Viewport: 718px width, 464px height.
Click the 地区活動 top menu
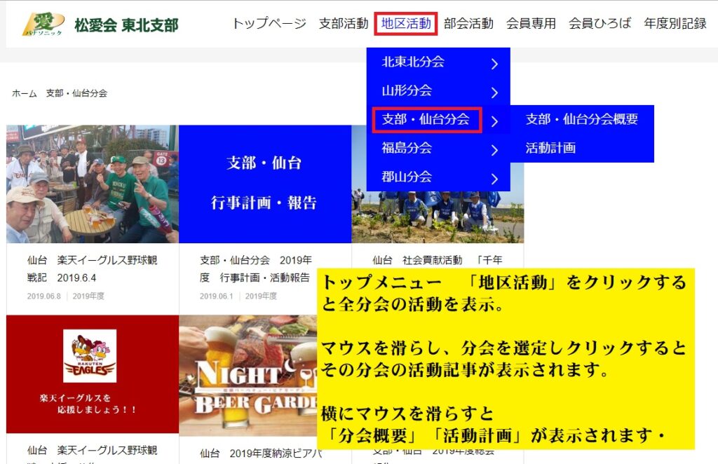click(406, 24)
